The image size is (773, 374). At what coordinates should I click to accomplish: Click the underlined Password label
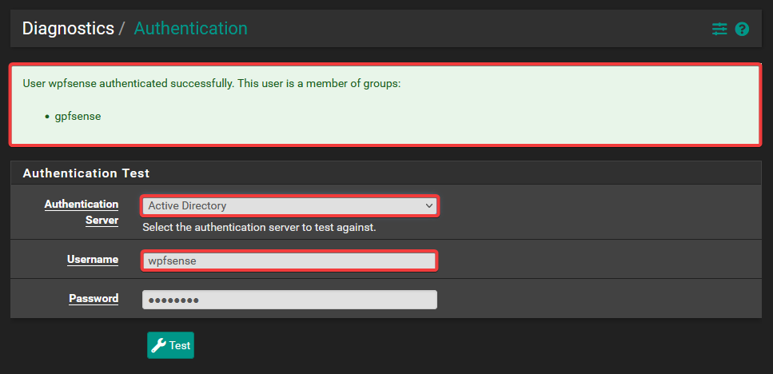(94, 298)
